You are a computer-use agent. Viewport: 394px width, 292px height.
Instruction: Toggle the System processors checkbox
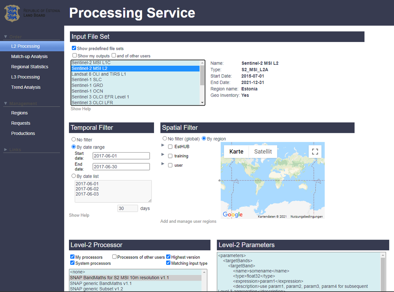72,263
